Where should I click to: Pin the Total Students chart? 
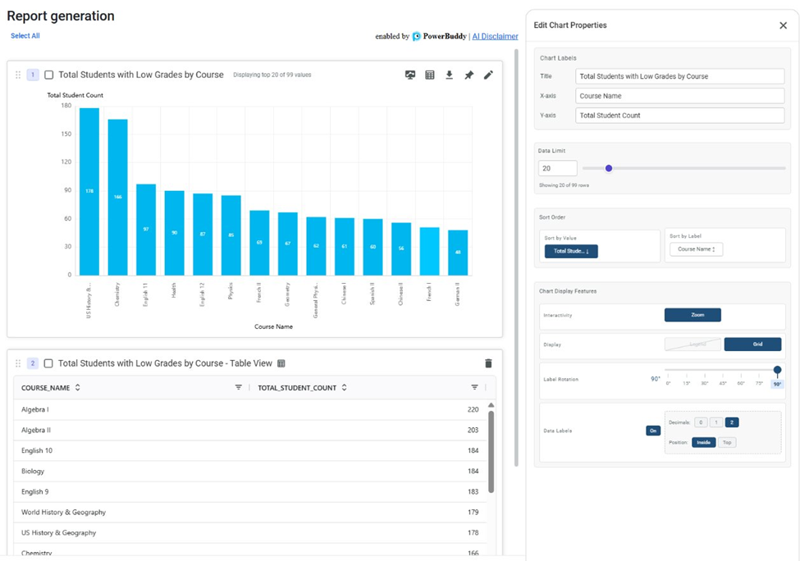(x=469, y=75)
